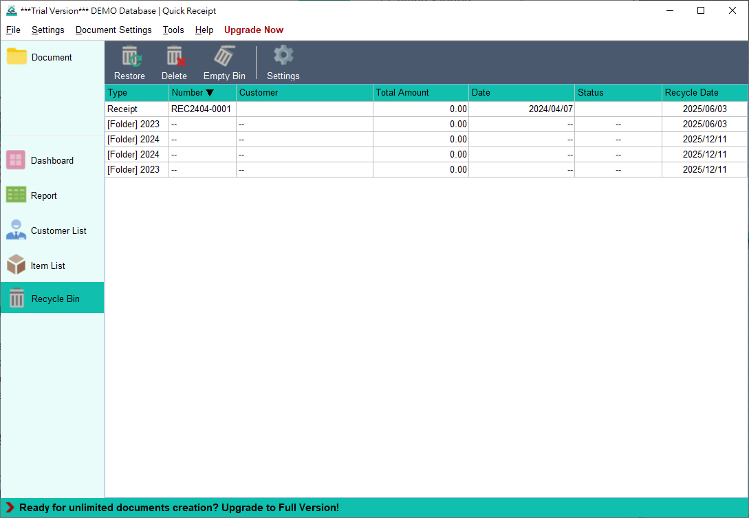Click the Restore trash icon
Screen dimensions: 749x518
[x=131, y=56]
